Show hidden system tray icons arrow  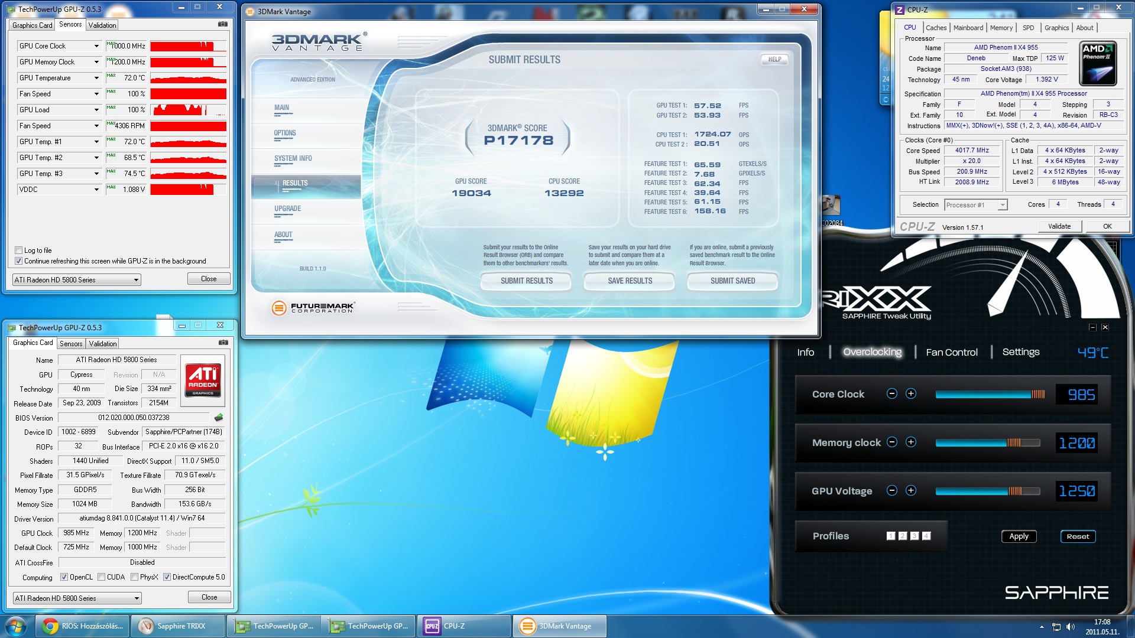tap(1042, 627)
